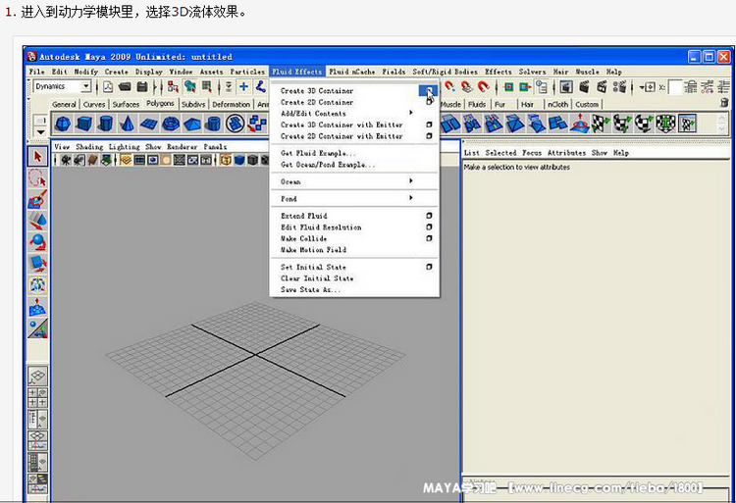Open Set Initial State option box
Viewport: 736px width, 503px height.
pyautogui.click(x=429, y=267)
